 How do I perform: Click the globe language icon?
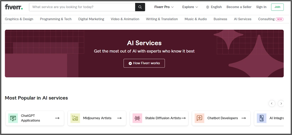point(208,7)
